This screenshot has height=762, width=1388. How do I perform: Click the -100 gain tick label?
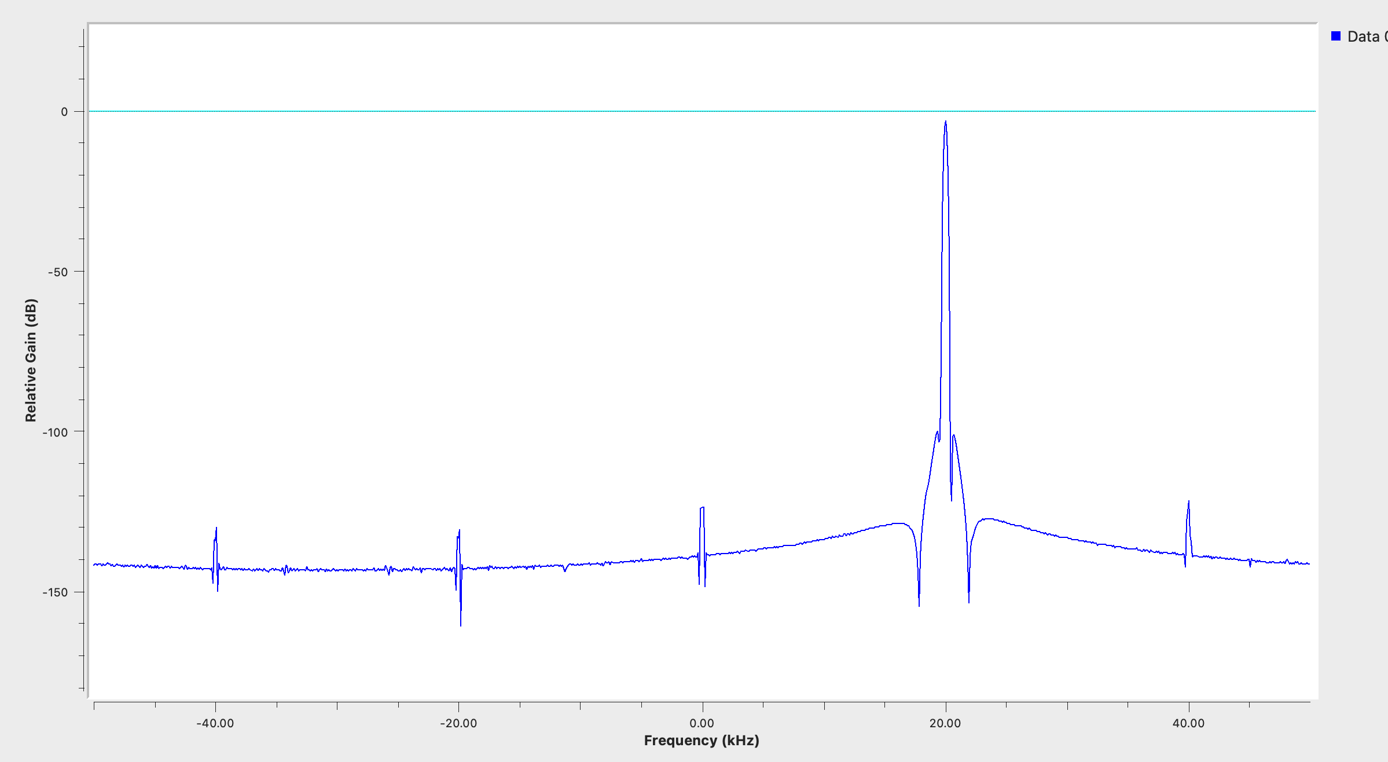[55, 433]
